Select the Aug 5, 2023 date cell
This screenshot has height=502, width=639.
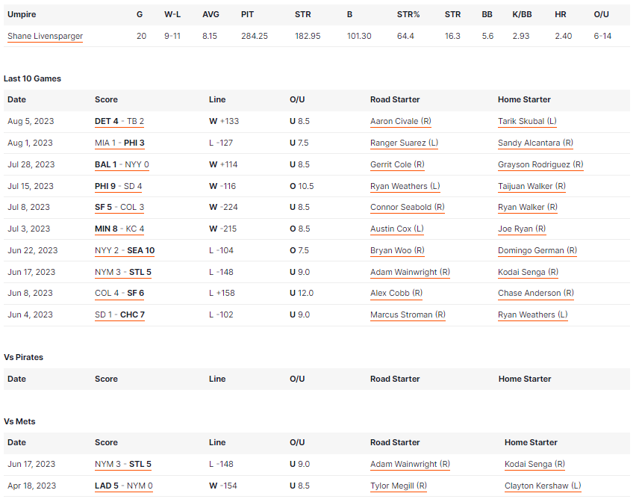point(31,121)
